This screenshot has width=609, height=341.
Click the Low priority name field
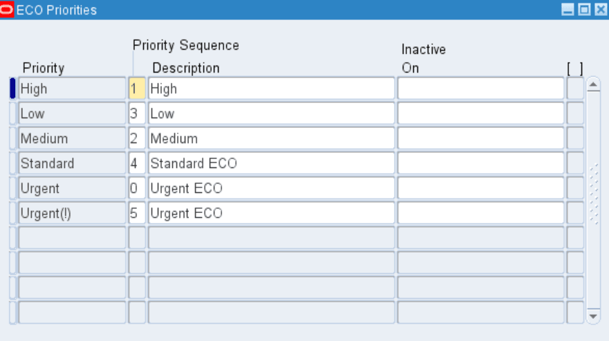[72, 113]
